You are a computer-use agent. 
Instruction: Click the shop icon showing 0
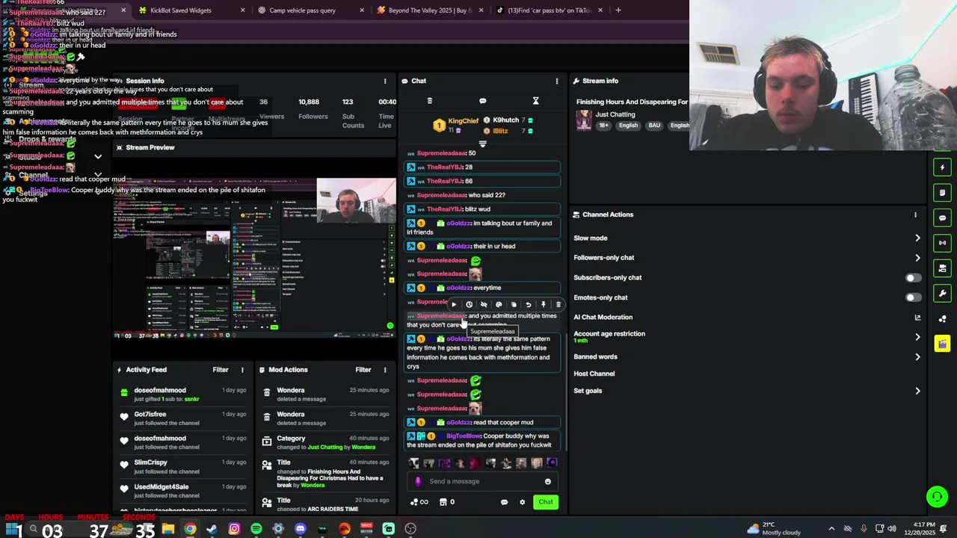click(446, 502)
